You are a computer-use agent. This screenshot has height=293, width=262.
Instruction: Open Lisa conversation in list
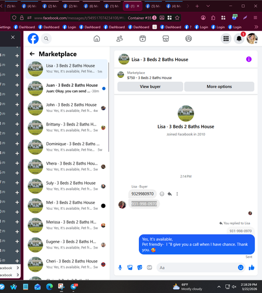67,69
